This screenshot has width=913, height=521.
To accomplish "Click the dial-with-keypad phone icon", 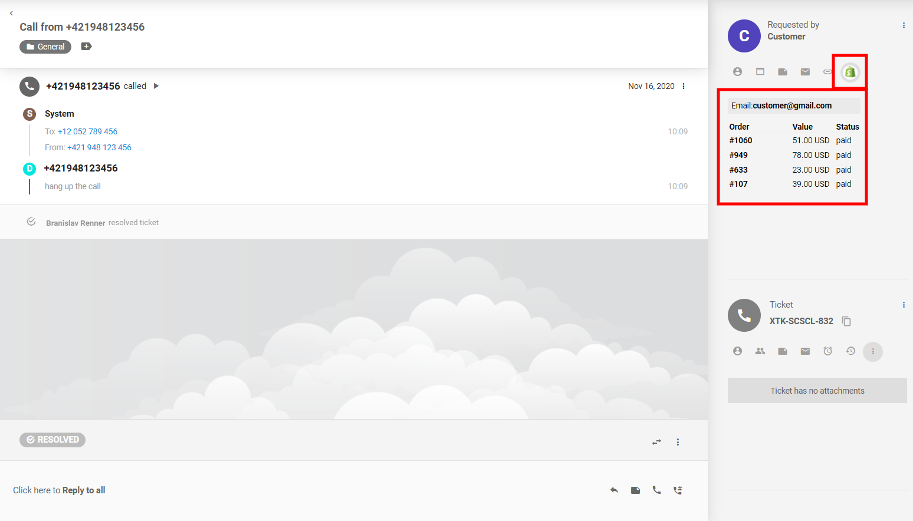I will point(678,490).
